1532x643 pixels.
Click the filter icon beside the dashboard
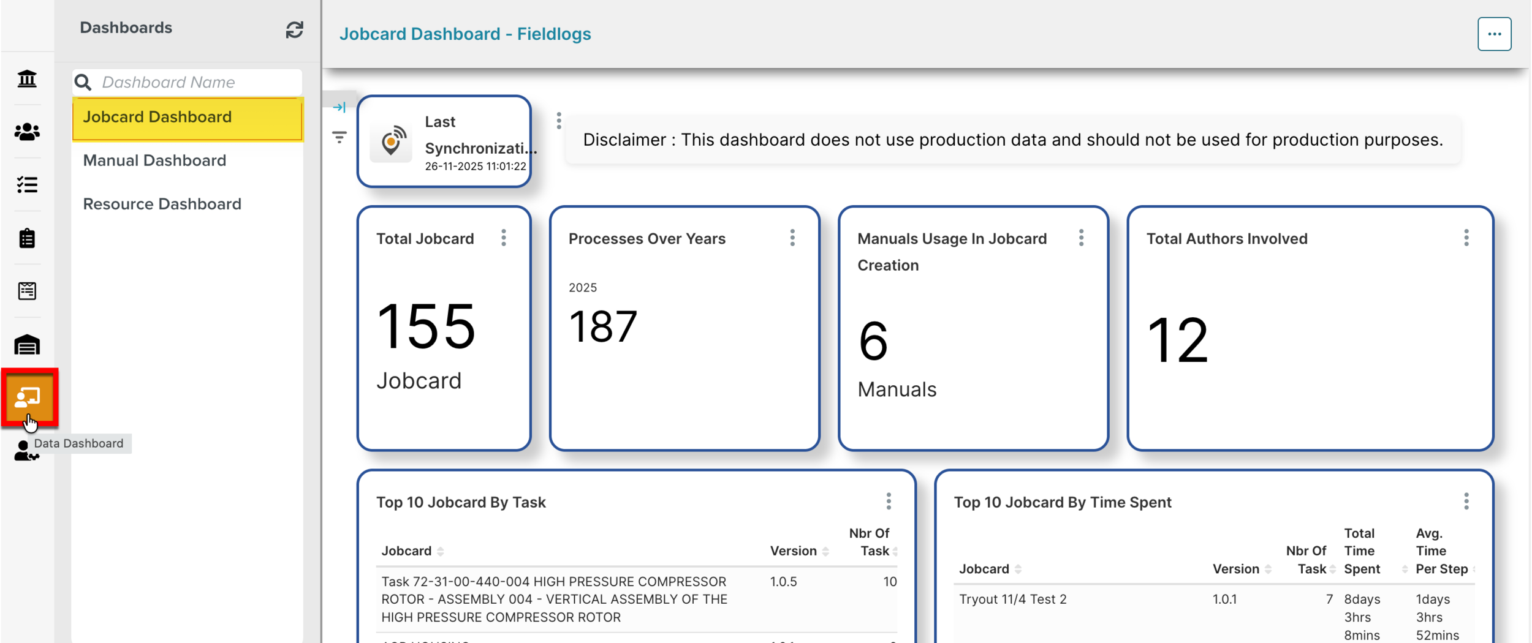339,137
